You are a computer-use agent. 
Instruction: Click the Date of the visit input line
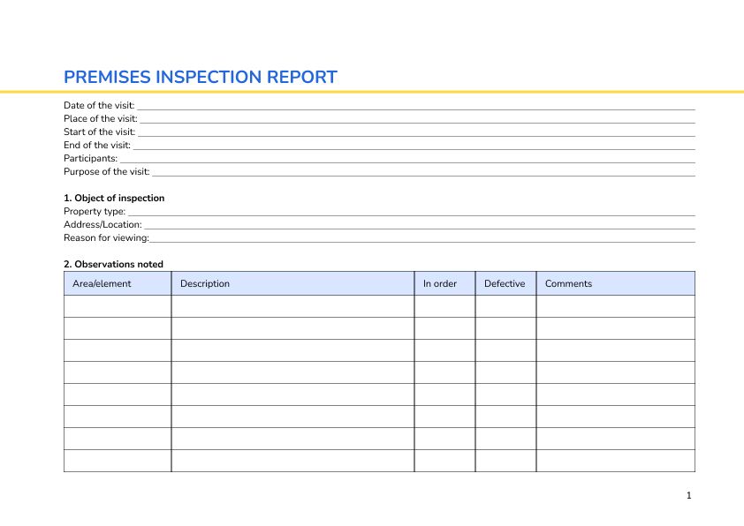[398, 105]
